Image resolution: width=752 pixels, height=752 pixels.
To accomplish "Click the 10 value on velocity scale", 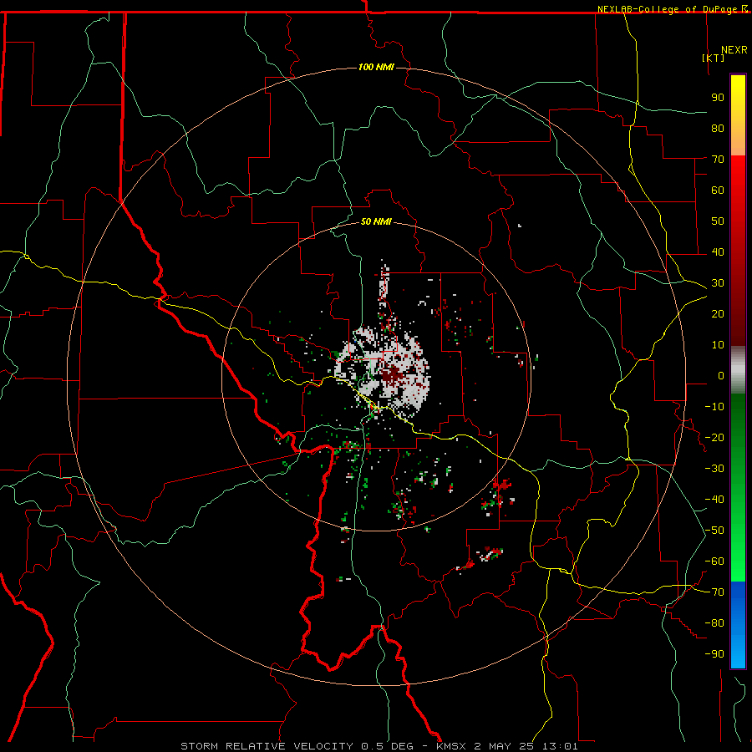I will (718, 345).
